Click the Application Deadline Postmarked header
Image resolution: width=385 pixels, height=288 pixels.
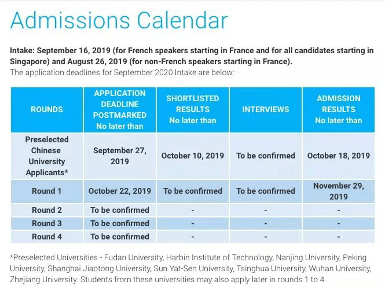[120, 109]
